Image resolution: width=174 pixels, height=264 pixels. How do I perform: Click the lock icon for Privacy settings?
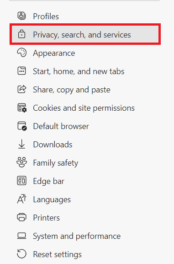pos(21,34)
